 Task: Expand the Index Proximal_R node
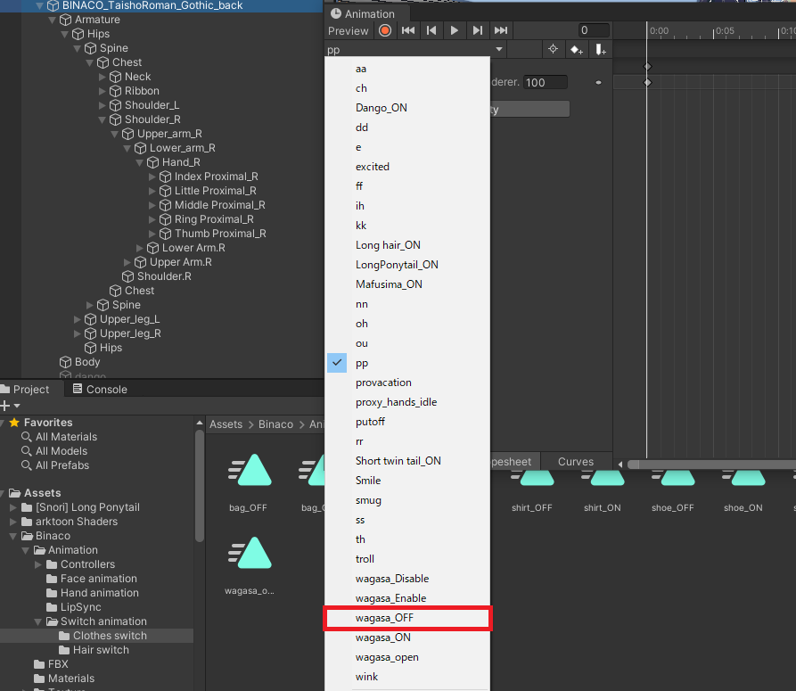pyautogui.click(x=152, y=177)
